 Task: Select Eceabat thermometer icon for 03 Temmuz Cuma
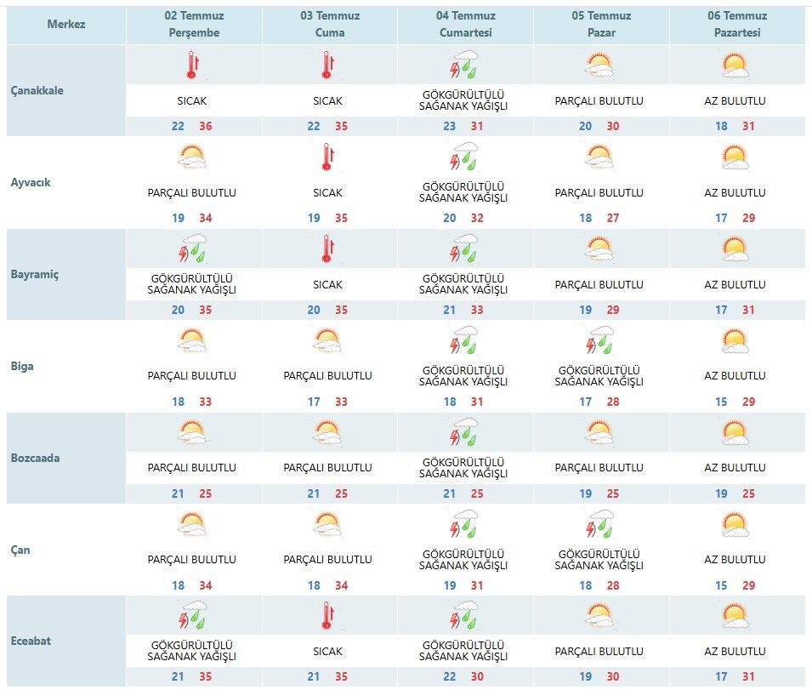[327, 615]
